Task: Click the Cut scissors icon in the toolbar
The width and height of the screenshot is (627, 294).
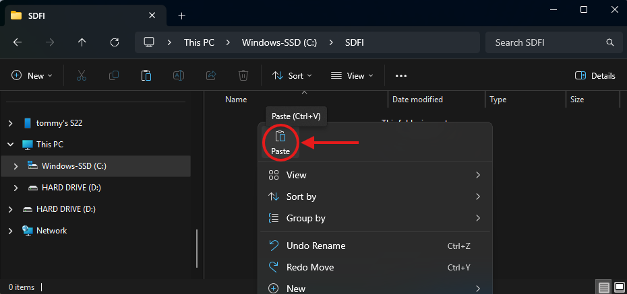Action: (x=82, y=75)
